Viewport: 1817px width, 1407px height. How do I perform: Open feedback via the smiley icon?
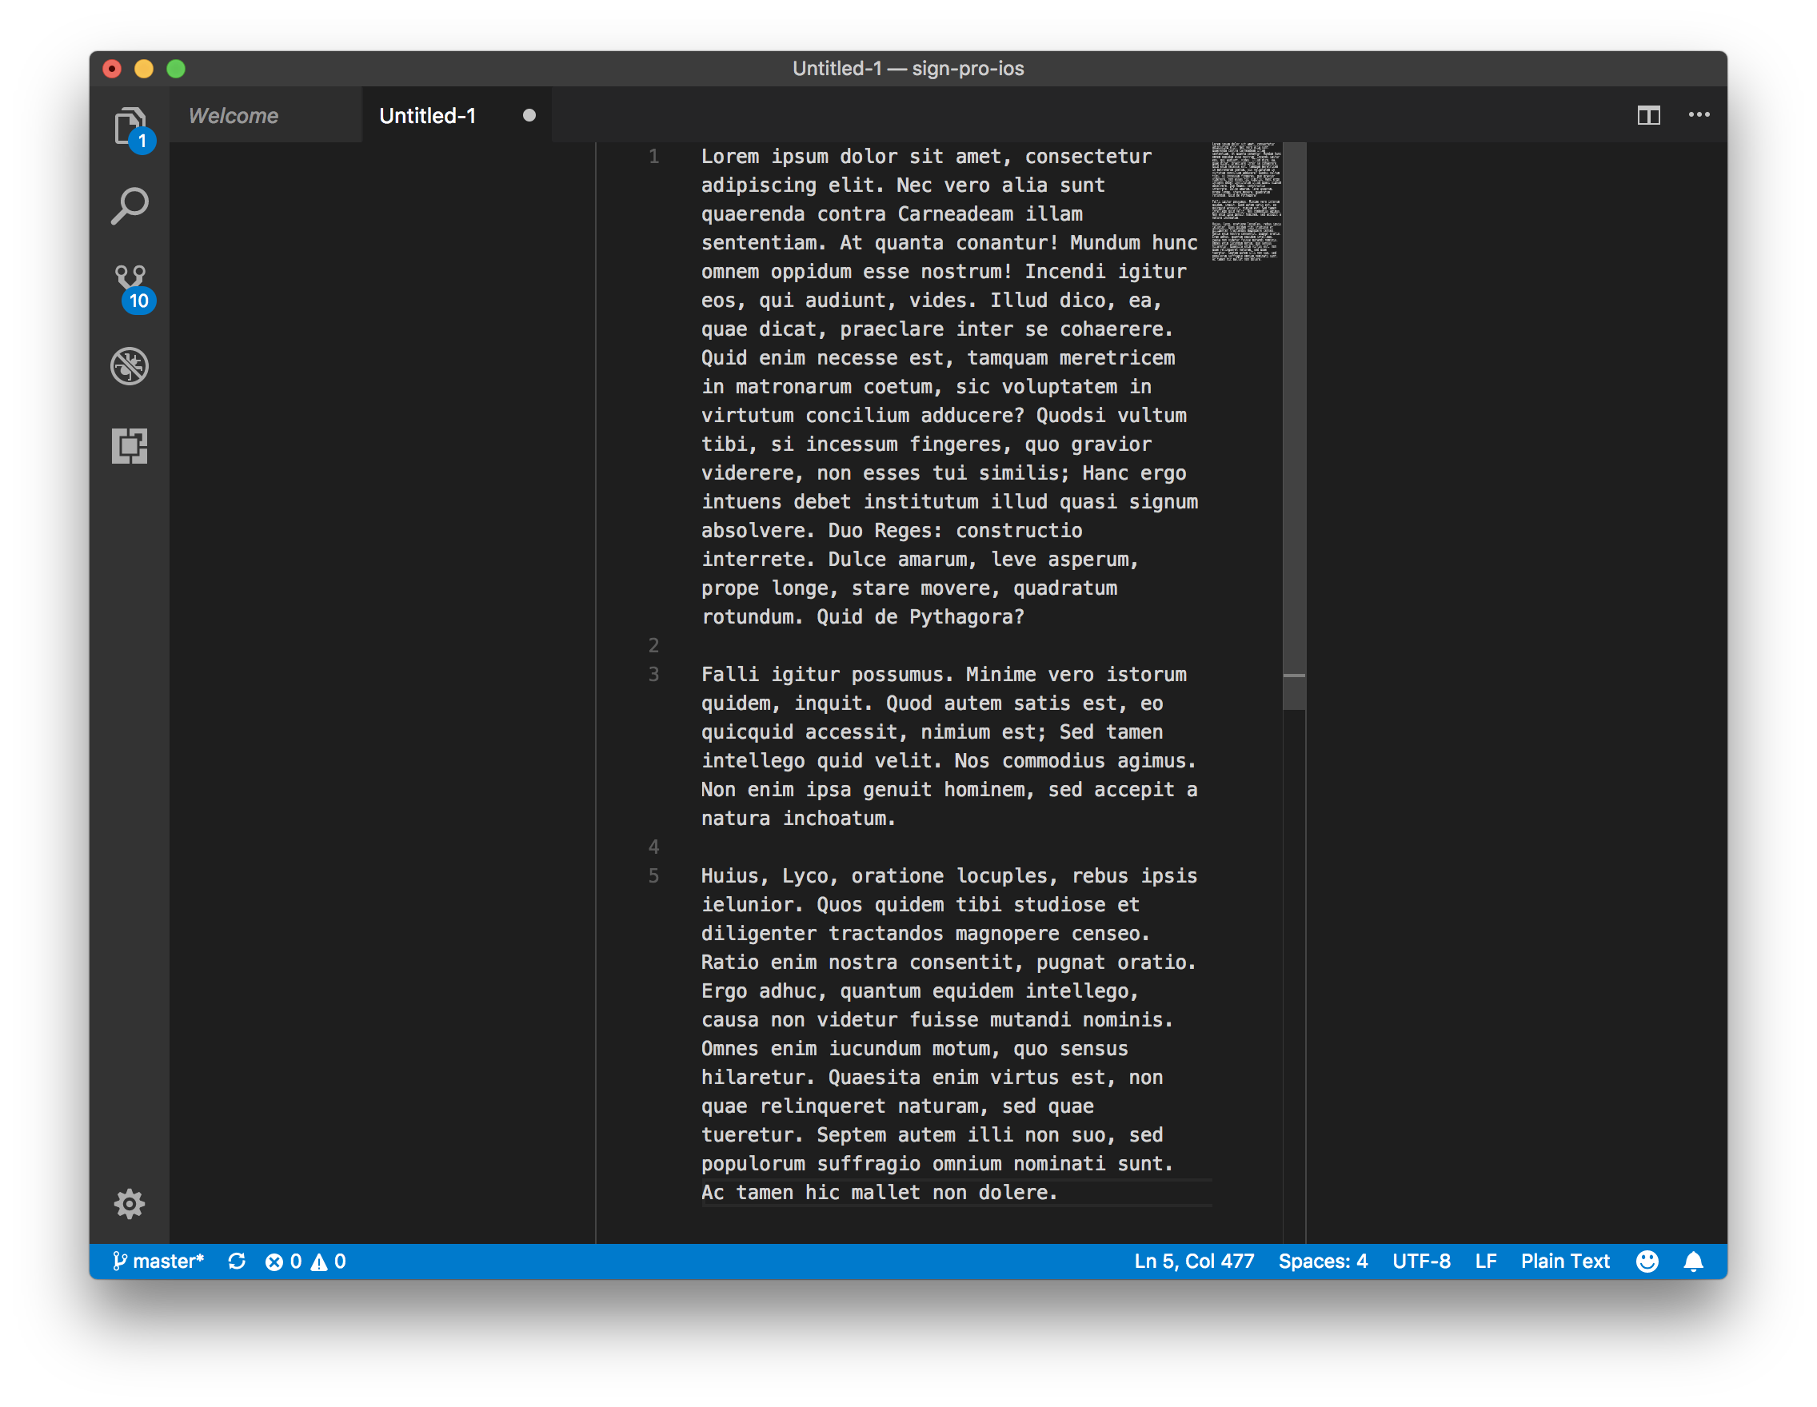pos(1647,1262)
